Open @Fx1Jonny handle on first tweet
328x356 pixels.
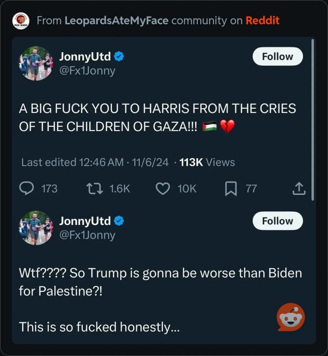87,71
